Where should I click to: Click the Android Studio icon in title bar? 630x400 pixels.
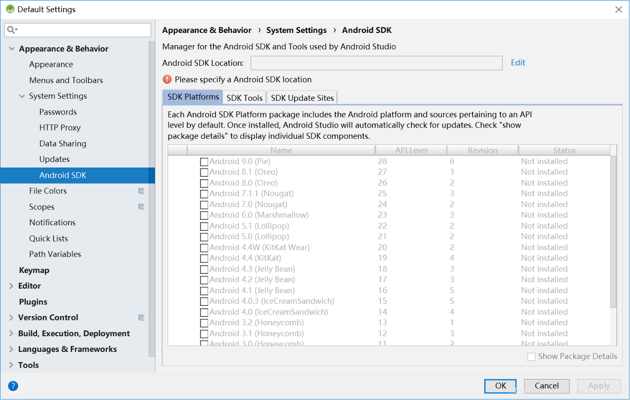click(10, 9)
